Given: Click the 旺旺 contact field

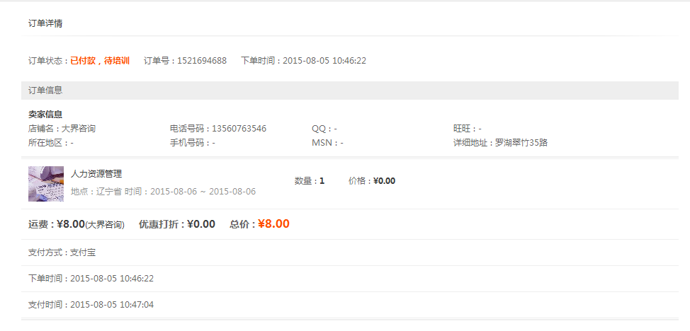Looking at the screenshot, I should pyautogui.click(x=467, y=129).
